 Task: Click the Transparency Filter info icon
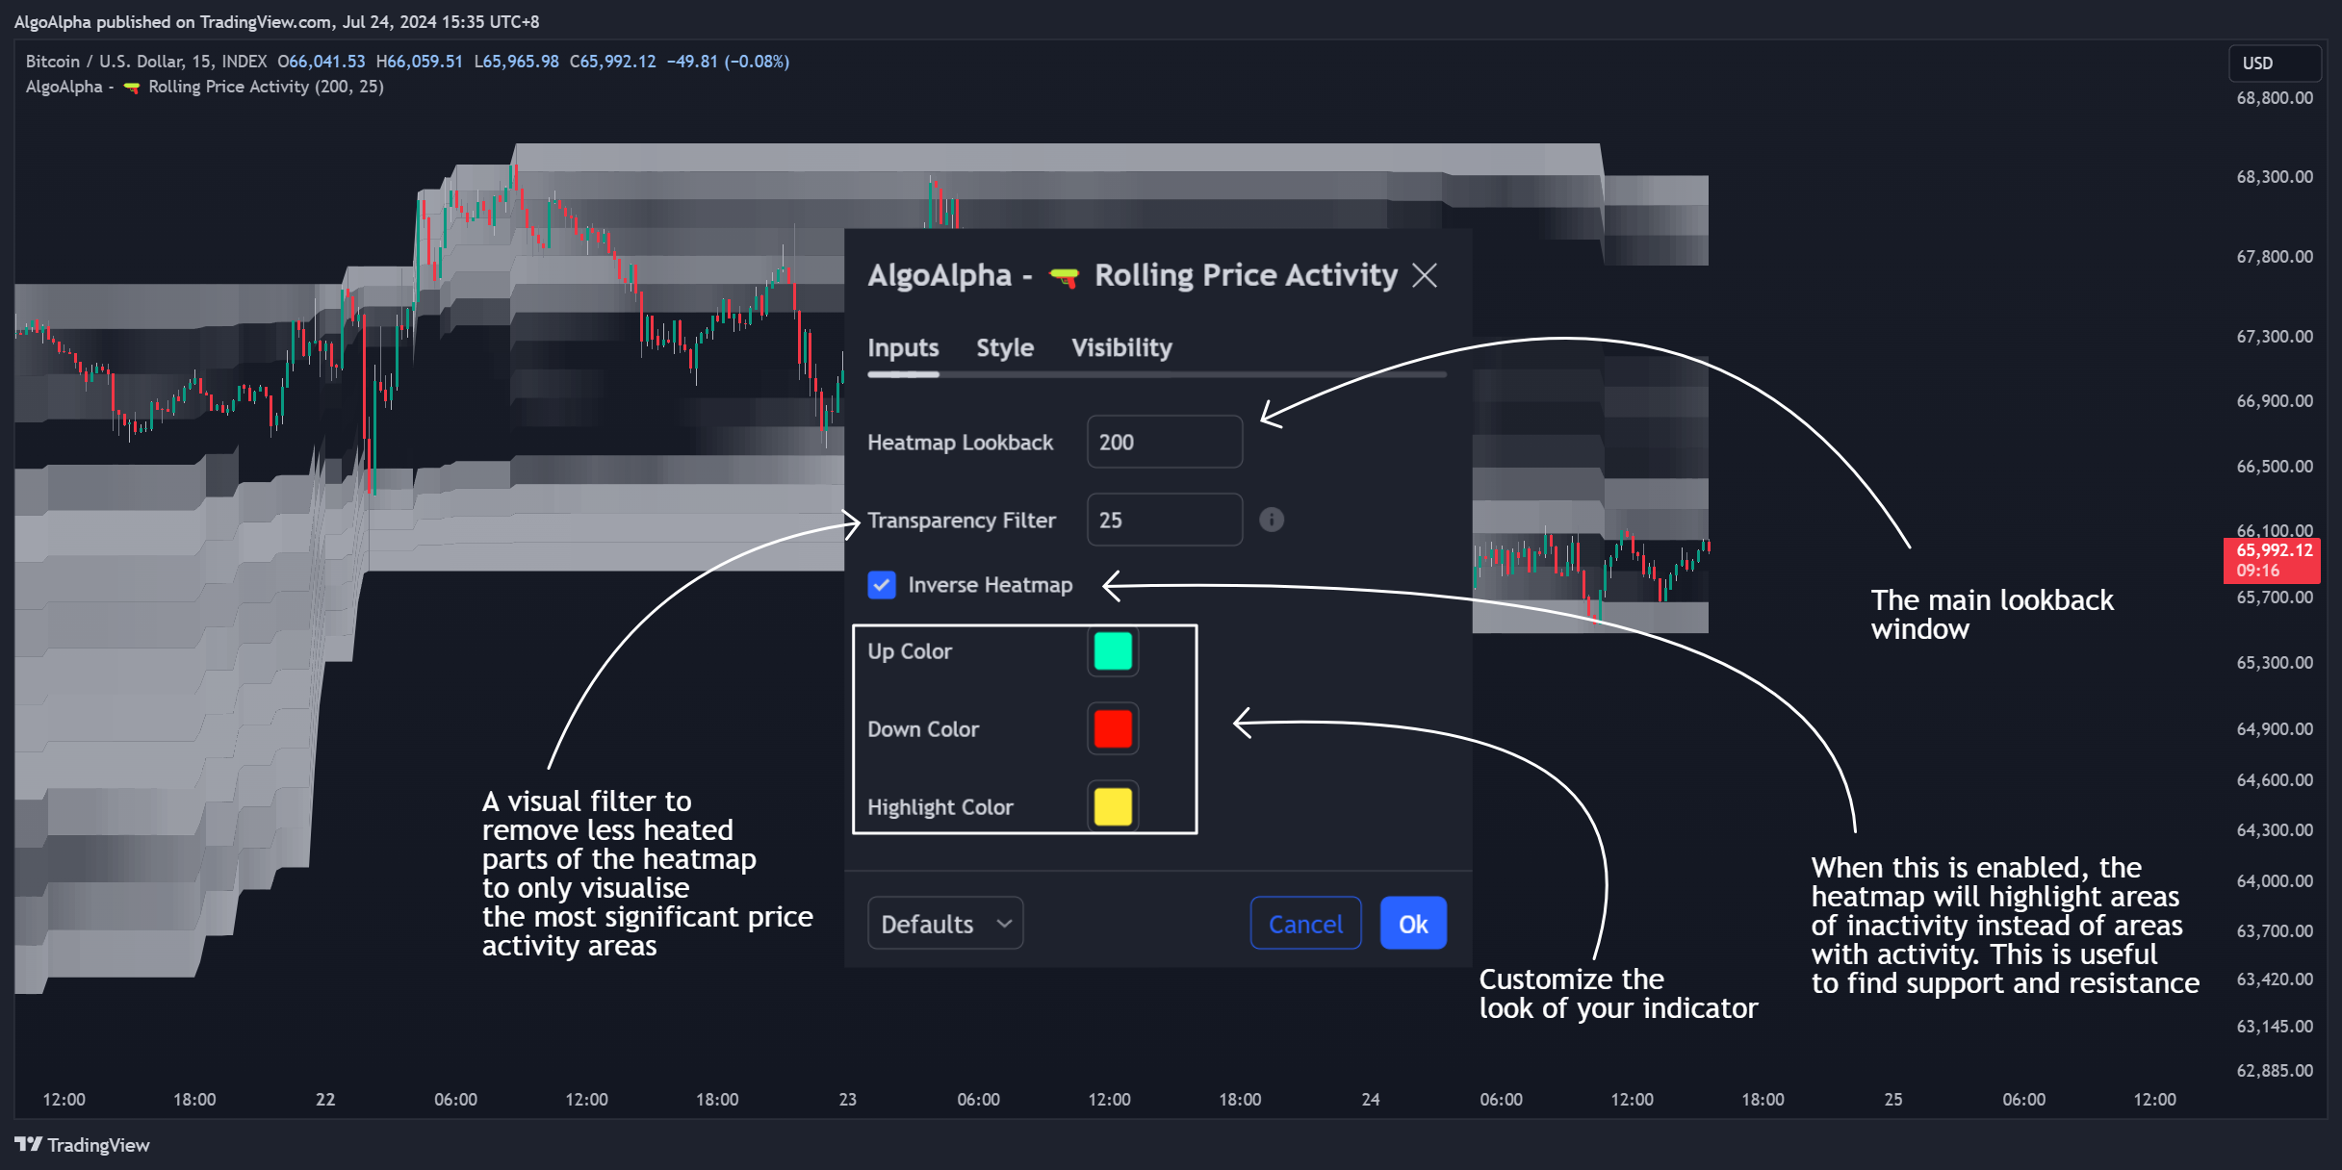(1272, 520)
